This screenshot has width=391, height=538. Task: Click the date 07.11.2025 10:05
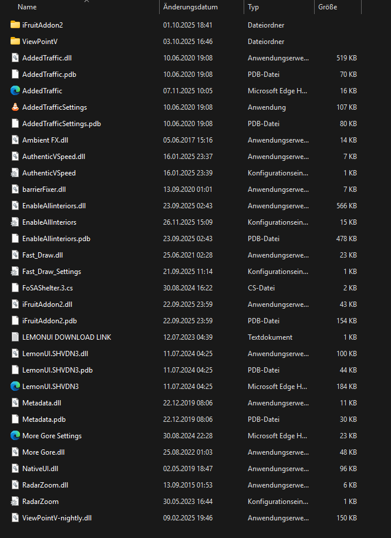(188, 90)
